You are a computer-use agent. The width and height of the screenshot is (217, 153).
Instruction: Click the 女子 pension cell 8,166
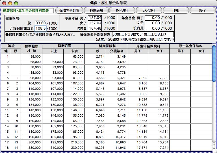[x=159, y=83]
